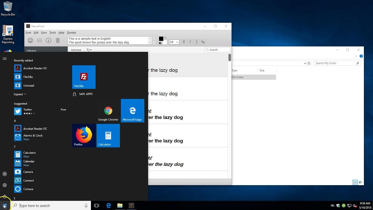The width and height of the screenshot is (373, 210).
Task: Open Calculator in the apps list
Action: [40, 155]
